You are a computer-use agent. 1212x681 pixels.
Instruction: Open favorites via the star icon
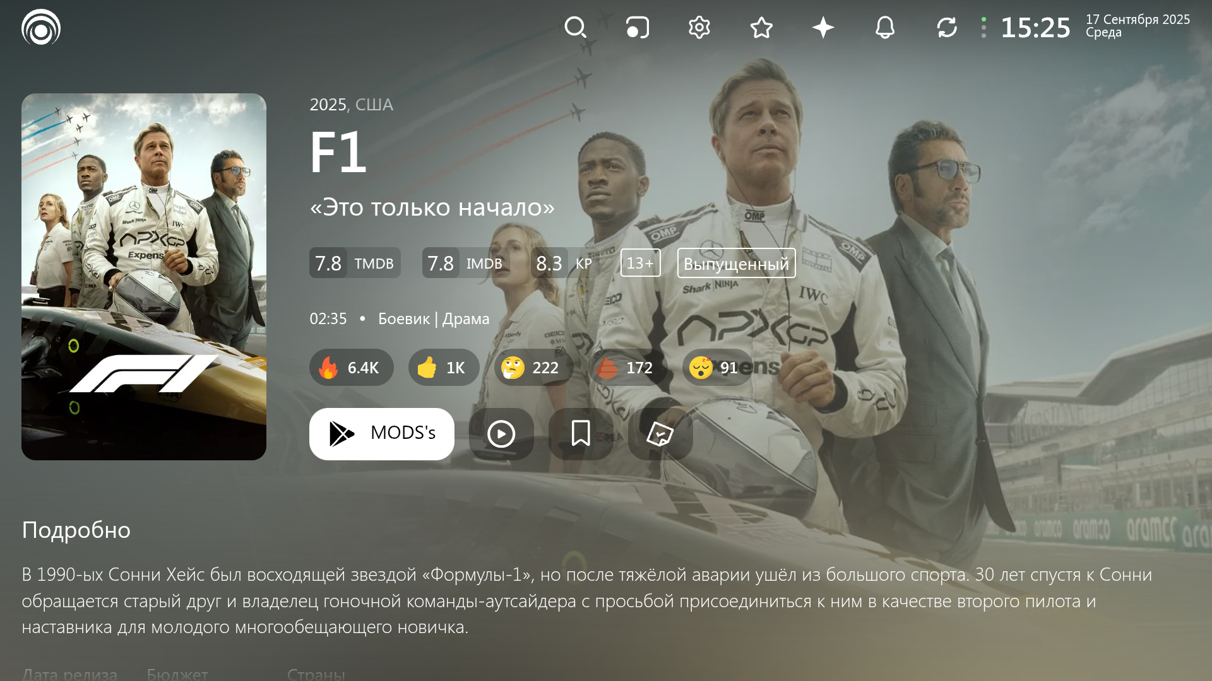tap(761, 28)
